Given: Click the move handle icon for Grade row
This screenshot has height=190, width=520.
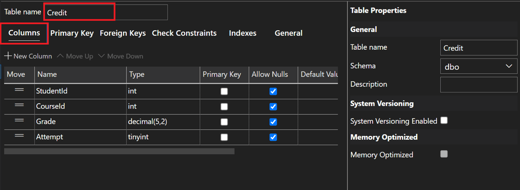Looking at the screenshot, I should pos(19,121).
